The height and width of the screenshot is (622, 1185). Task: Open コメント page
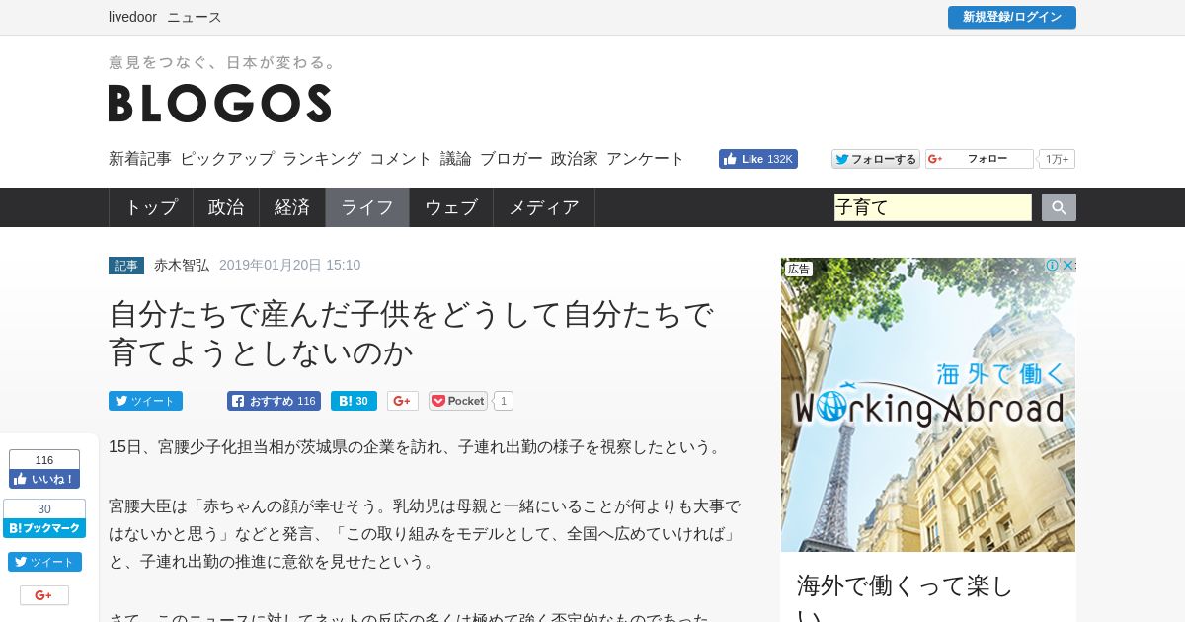(401, 159)
